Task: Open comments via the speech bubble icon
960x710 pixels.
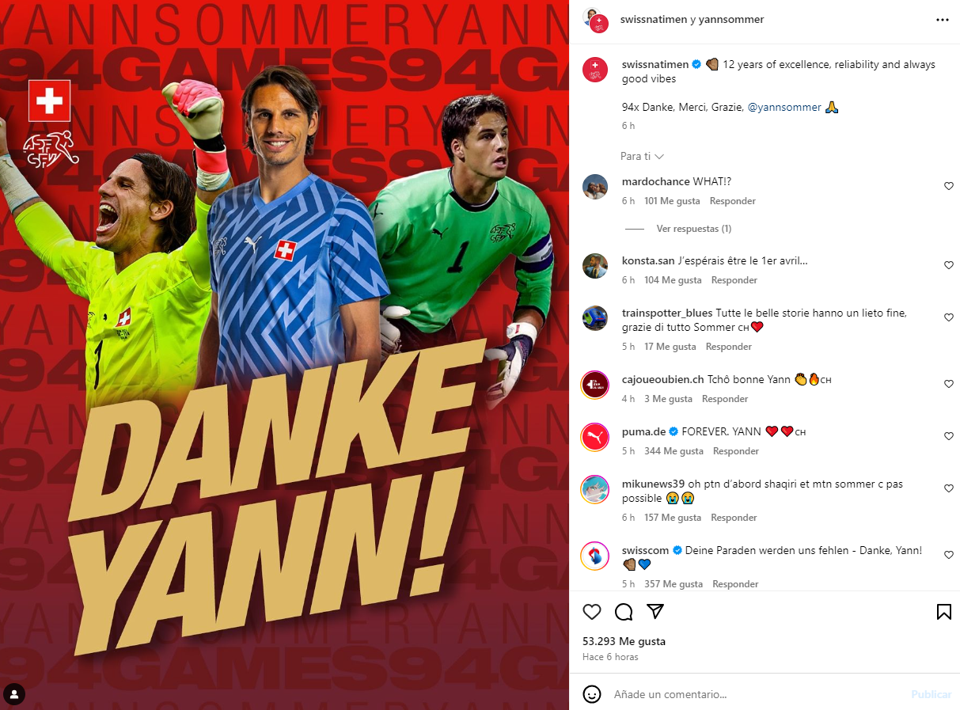Action: pyautogui.click(x=624, y=612)
